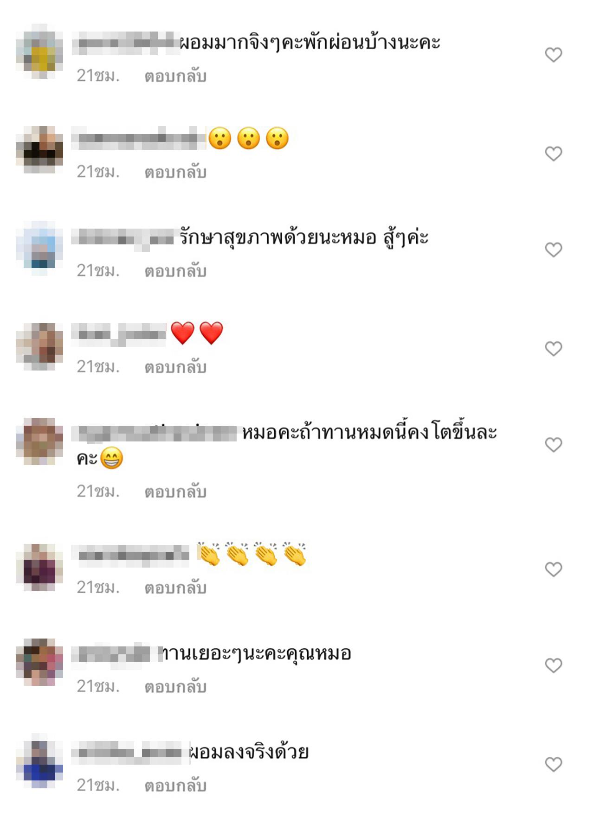Tap ตอบกลับ under the two red hearts
This screenshot has width=594, height=818.
coord(175,367)
